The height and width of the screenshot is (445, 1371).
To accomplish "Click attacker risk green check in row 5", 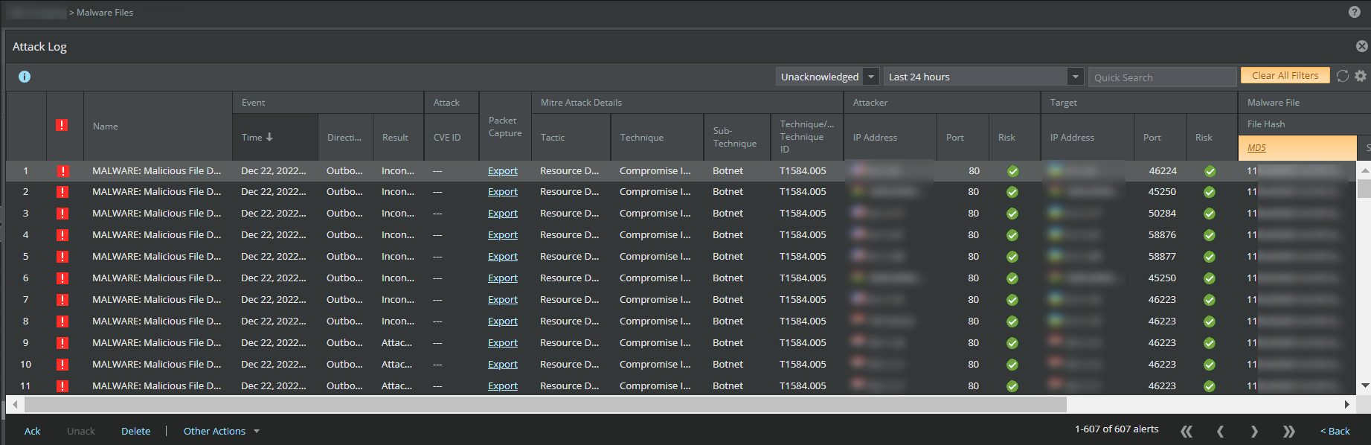I will [1012, 257].
